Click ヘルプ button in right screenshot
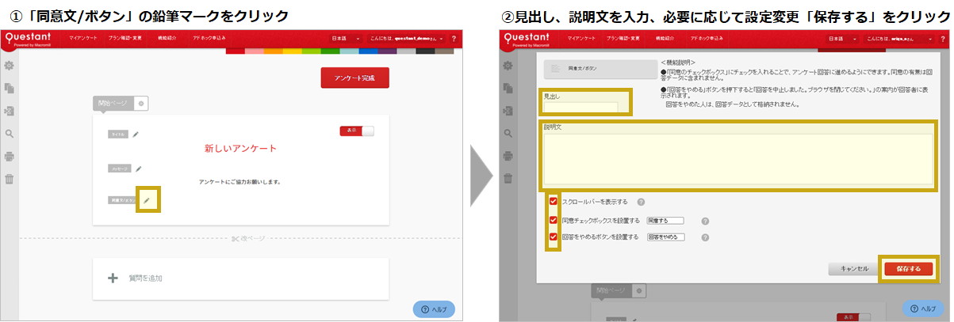The width and height of the screenshot is (954, 322). pyautogui.click(x=925, y=309)
